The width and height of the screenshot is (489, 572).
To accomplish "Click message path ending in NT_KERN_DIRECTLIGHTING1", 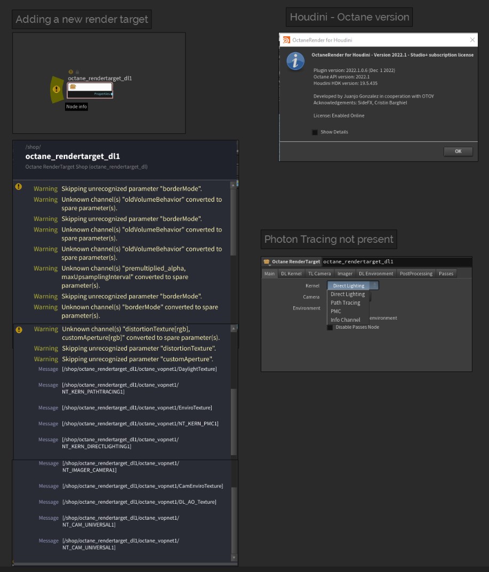I will 121,443.
